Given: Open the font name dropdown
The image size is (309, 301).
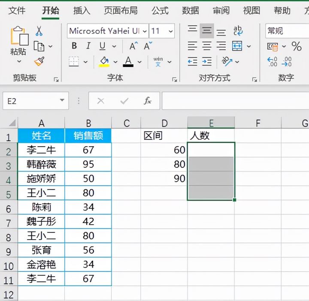Looking at the screenshot, I should pyautogui.click(x=145, y=31).
